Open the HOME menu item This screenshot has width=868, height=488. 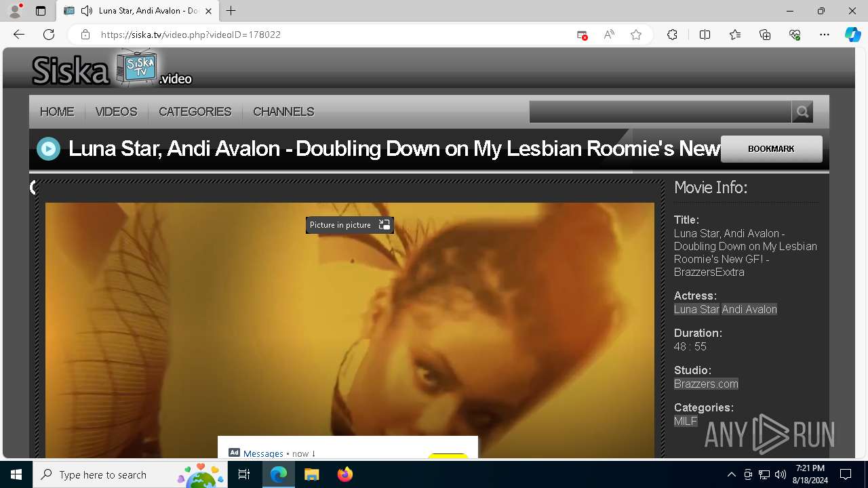pos(57,112)
